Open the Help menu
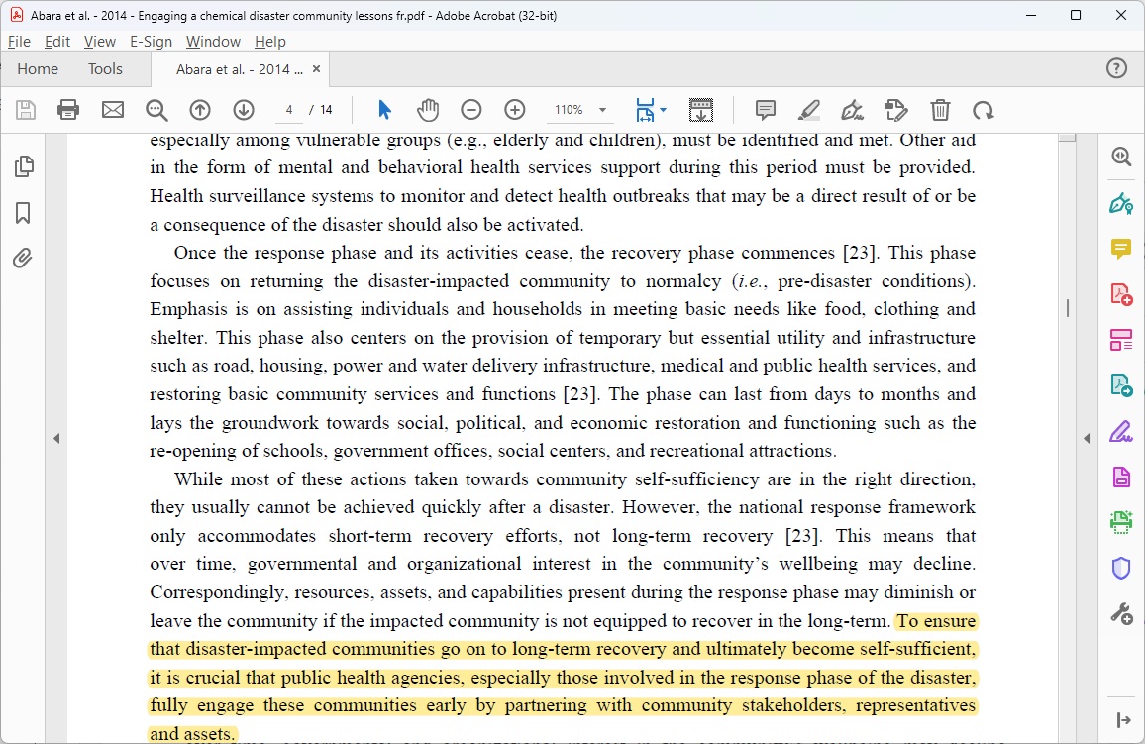This screenshot has height=744, width=1145. [269, 41]
